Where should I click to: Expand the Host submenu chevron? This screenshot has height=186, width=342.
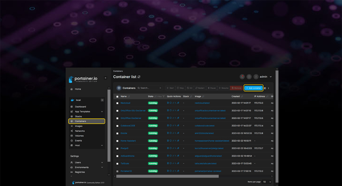102,146
